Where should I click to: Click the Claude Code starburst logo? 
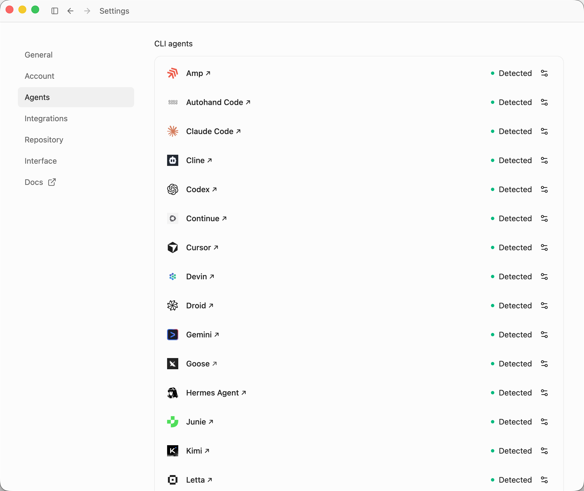point(173,131)
